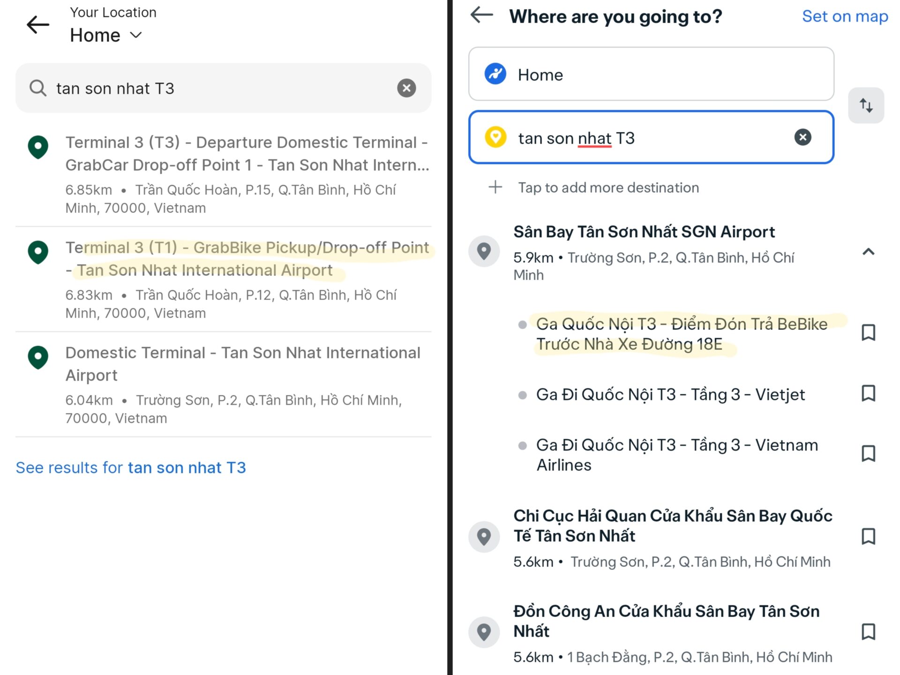Click the Grab search field with tan son nhat T3
This screenshot has height=675, width=900.
click(x=223, y=88)
